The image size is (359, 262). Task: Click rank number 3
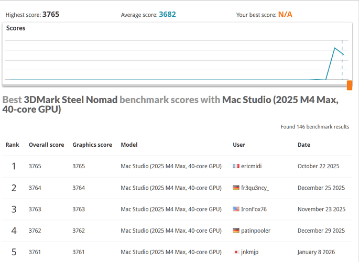point(14,209)
